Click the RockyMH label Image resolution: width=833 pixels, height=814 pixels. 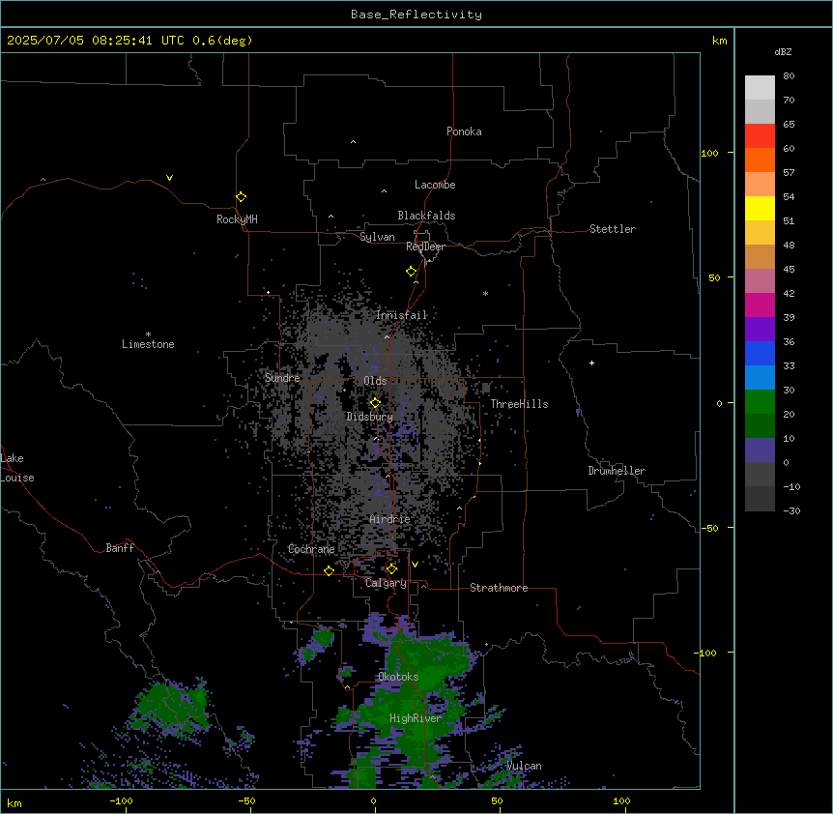tap(237, 219)
